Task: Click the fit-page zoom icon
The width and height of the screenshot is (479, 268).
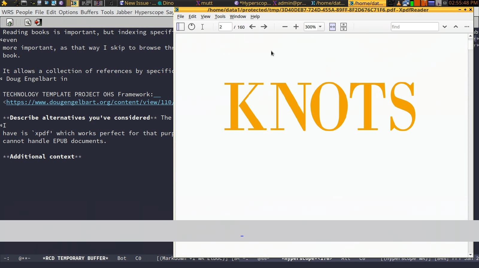Action: pos(344,27)
